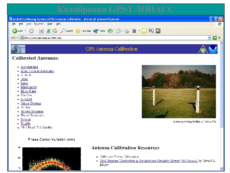Expand the address bar URL dropdown
The image size is (230, 173).
[210, 38]
